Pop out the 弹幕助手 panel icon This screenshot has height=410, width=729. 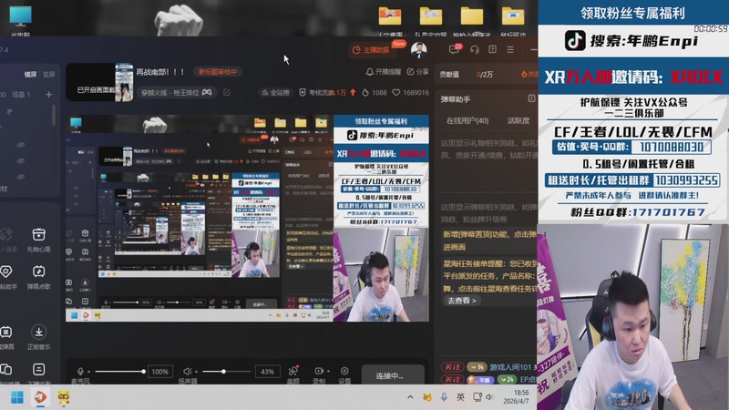click(531, 98)
